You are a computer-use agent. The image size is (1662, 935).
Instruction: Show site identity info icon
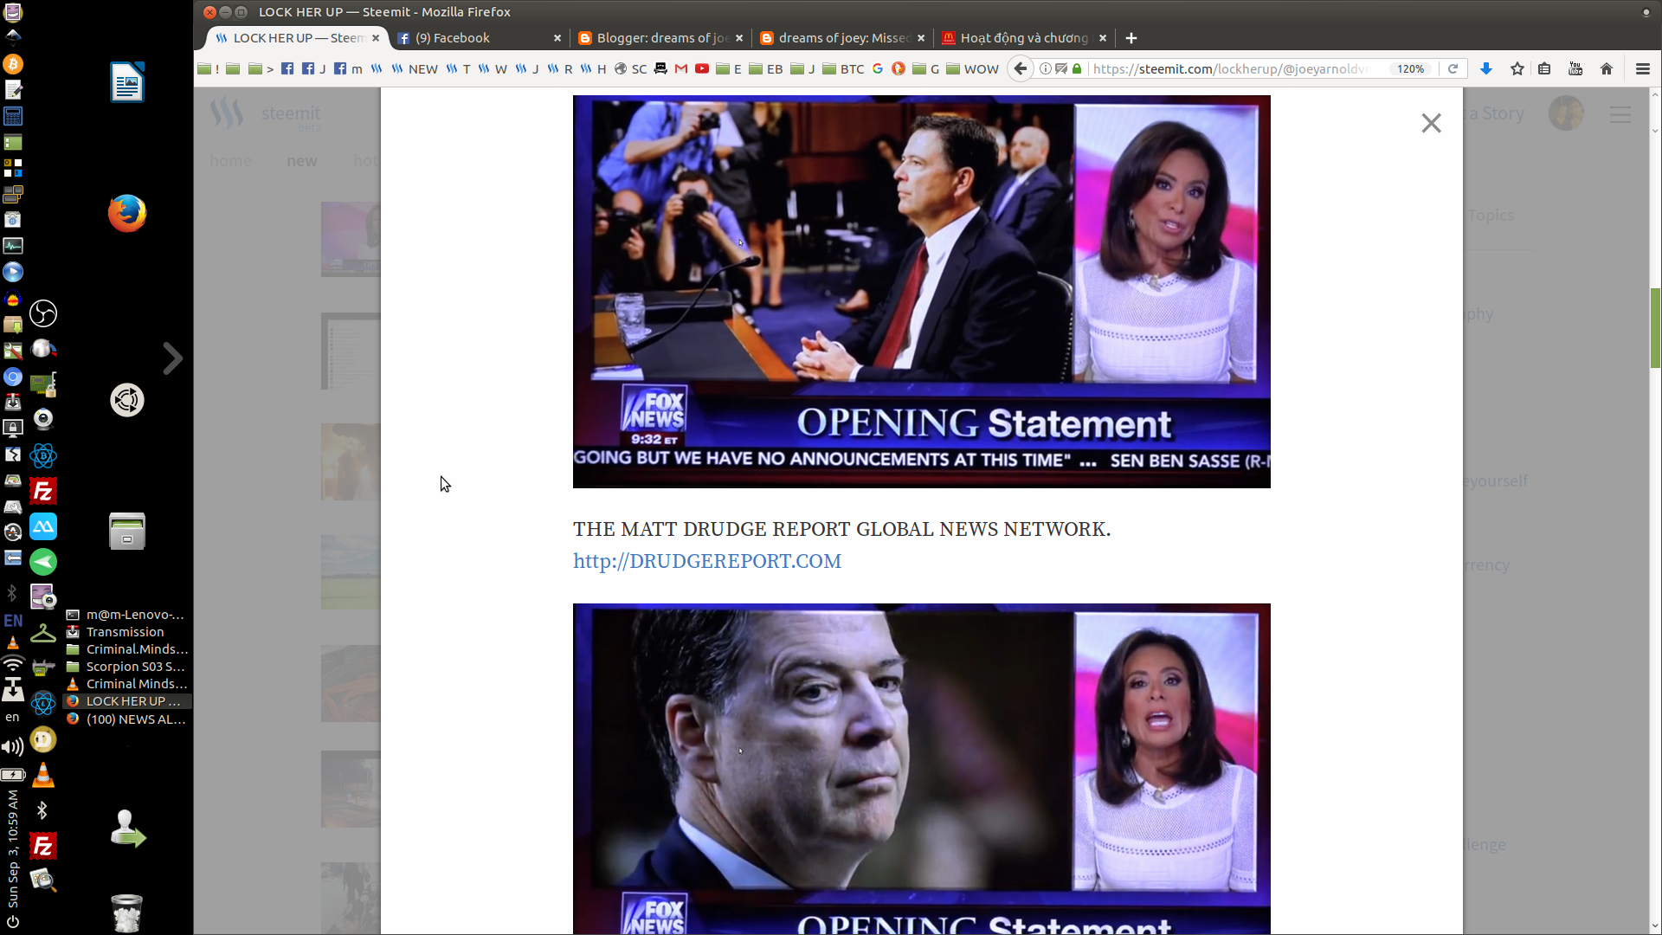(1045, 68)
